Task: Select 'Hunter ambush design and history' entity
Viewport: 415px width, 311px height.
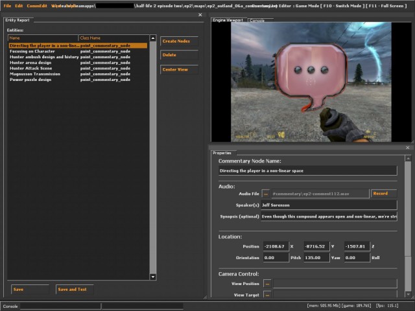Action: pyautogui.click(x=78, y=57)
